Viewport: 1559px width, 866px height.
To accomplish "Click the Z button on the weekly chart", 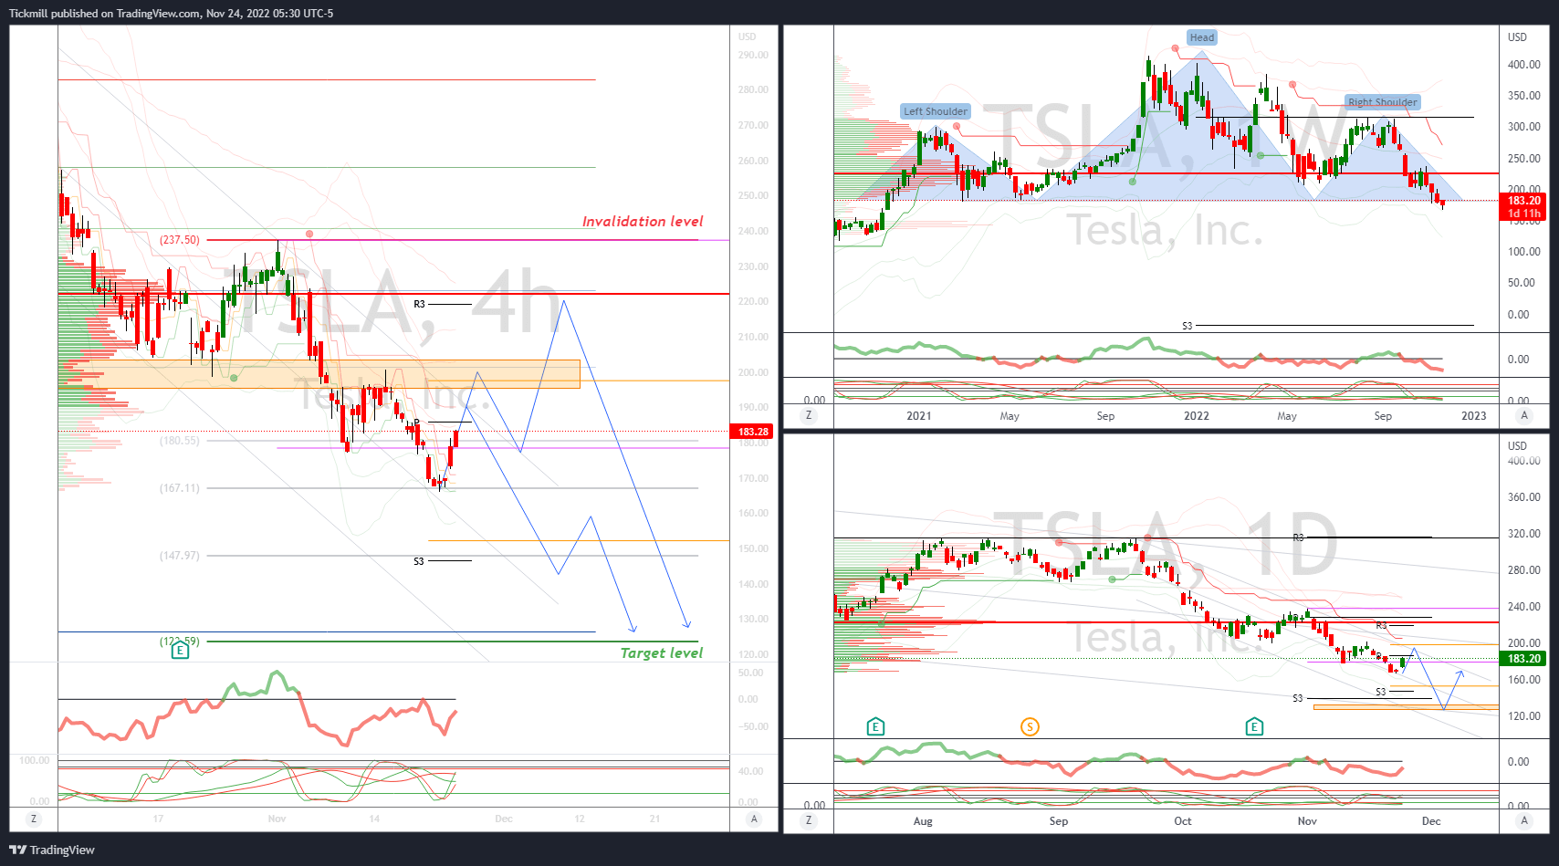I will click(809, 415).
